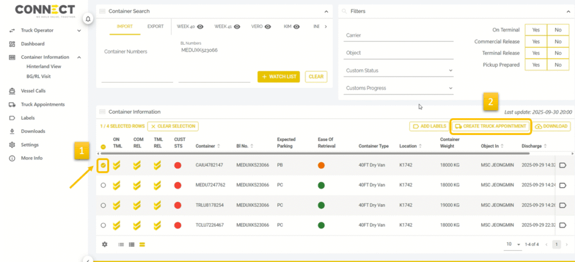Click the orange Ease Of Retrieval indicator
This screenshot has width=575, height=262.
pos(321,165)
